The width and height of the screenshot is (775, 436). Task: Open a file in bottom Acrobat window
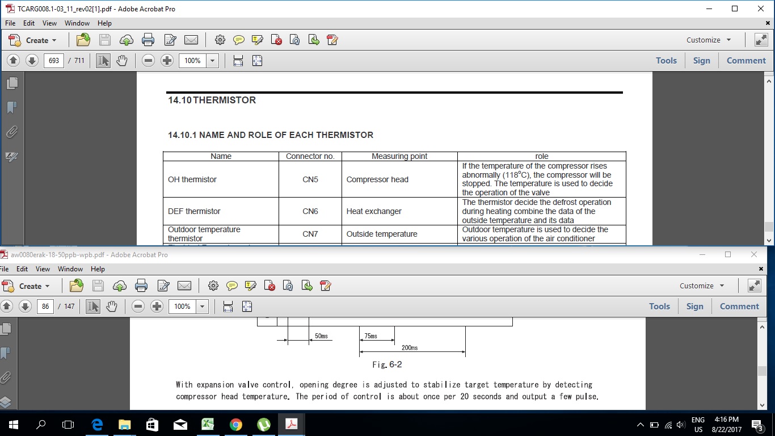coord(77,286)
